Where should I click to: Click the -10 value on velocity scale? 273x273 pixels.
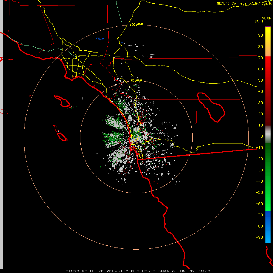click(x=259, y=148)
